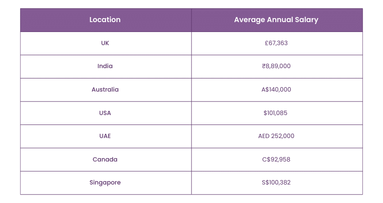This screenshot has height=203, width=383.
Task: Click the word "Annual" in the header
Action: click(x=278, y=20)
